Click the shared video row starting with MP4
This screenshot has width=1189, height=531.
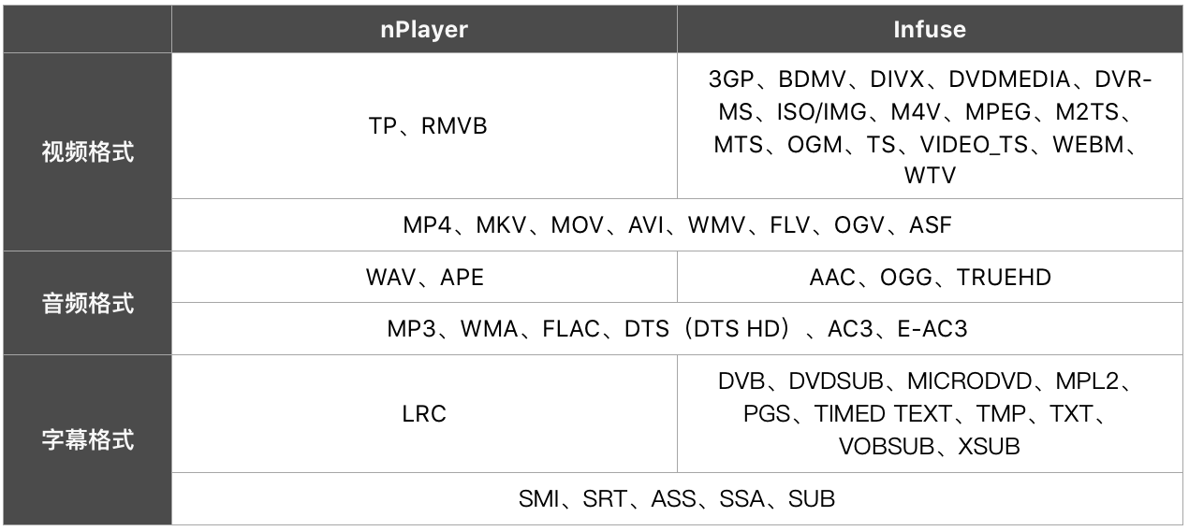click(x=677, y=225)
